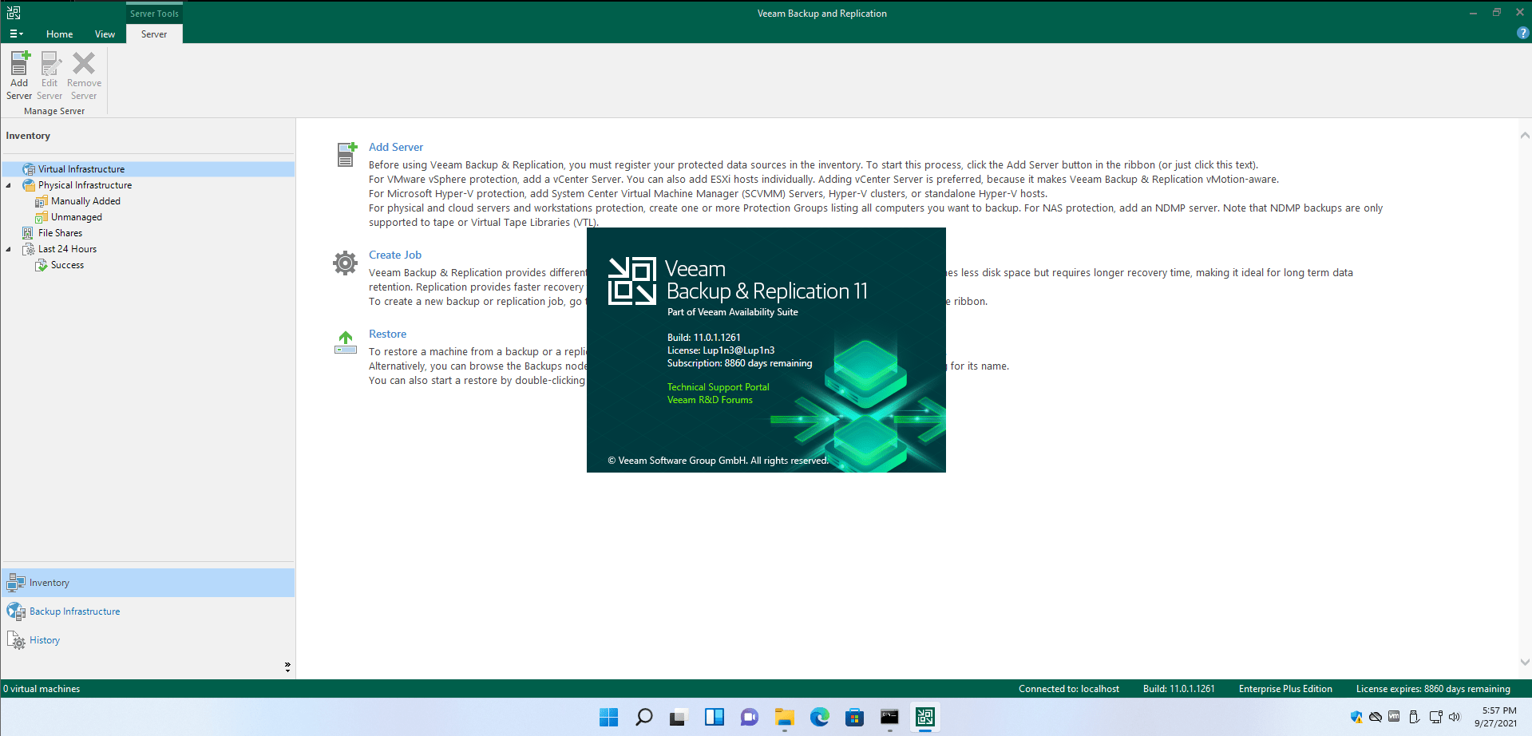Image resolution: width=1532 pixels, height=736 pixels.
Task: Click the Success status icon
Action: point(42,265)
